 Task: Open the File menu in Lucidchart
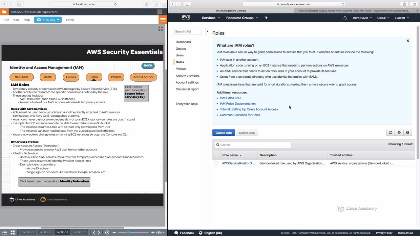pyautogui.click(x=7, y=20)
